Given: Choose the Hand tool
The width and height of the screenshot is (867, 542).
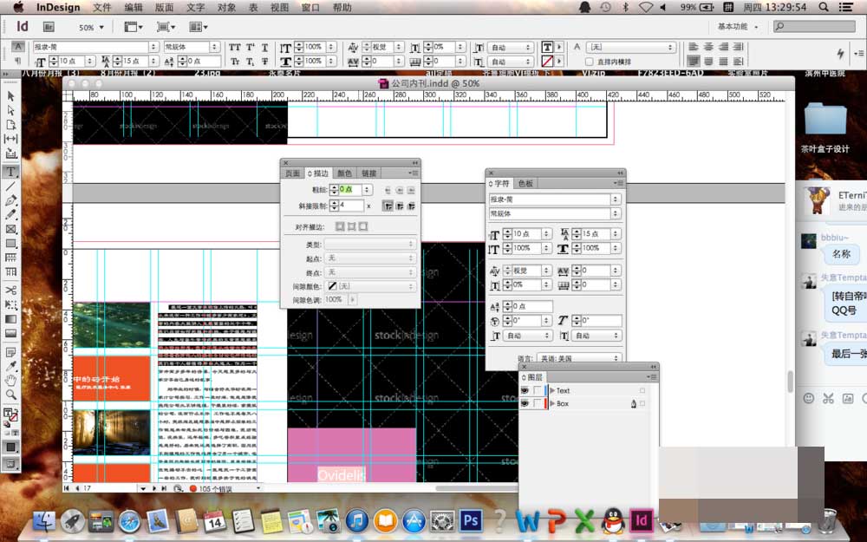Looking at the screenshot, I should [x=11, y=381].
